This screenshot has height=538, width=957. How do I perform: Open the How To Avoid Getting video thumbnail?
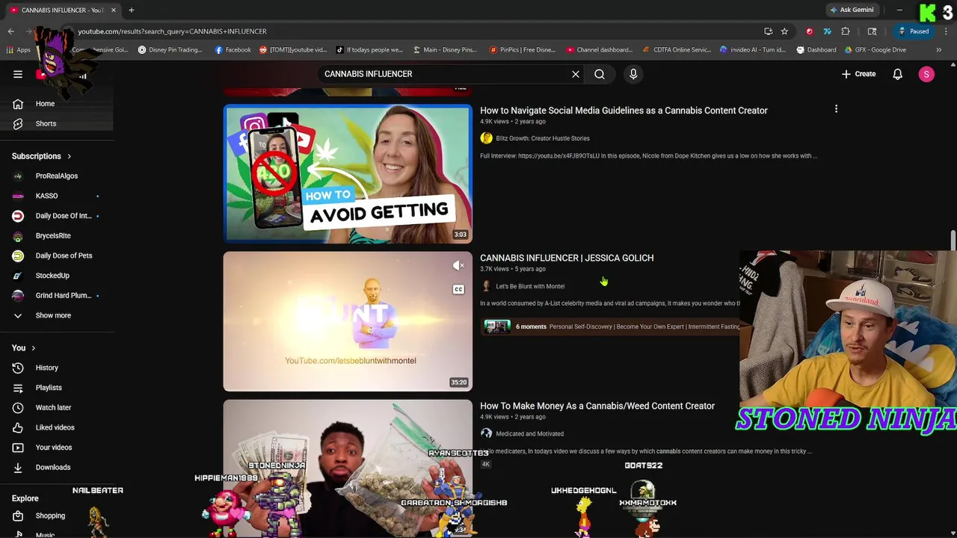point(348,174)
